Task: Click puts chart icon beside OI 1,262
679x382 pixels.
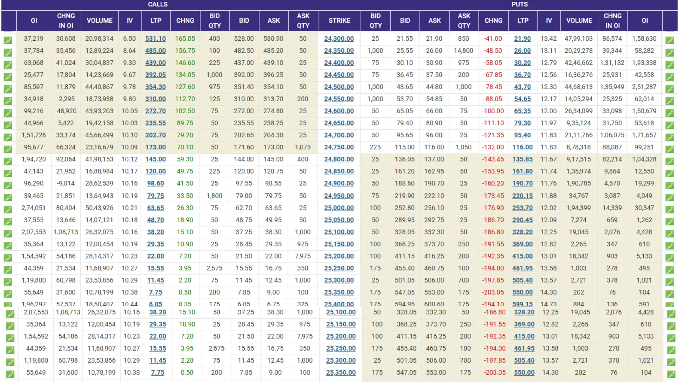Action: 669,222
